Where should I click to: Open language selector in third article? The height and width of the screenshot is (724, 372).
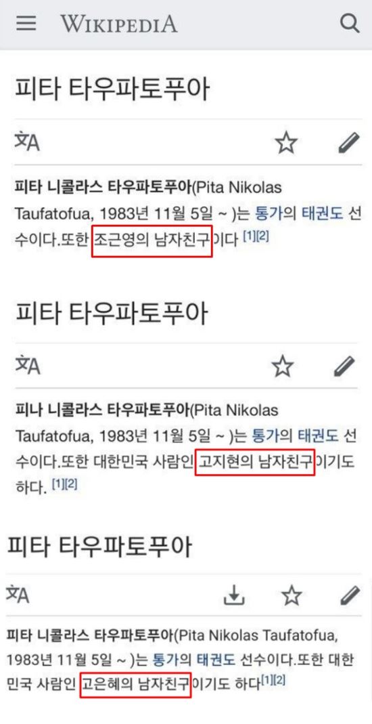click(18, 594)
